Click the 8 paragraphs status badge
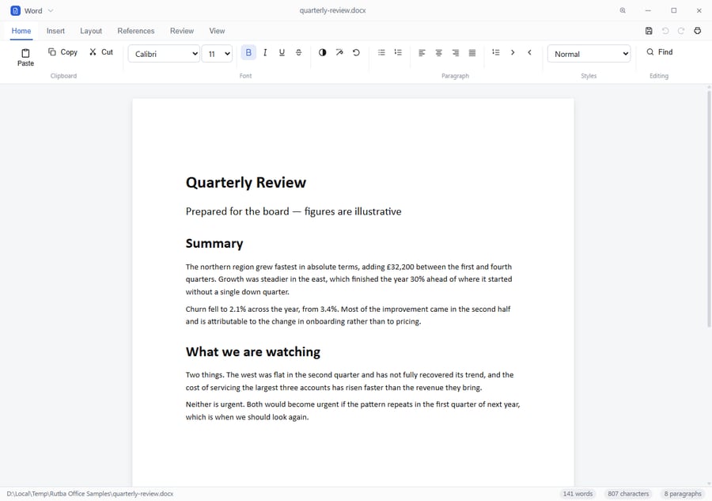The image size is (712, 501). point(683,494)
